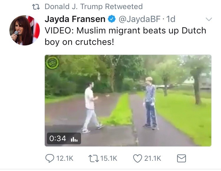This screenshot has width=221, height=171.
Task: Click the retweet arrows icon below video
Action: (x=93, y=158)
